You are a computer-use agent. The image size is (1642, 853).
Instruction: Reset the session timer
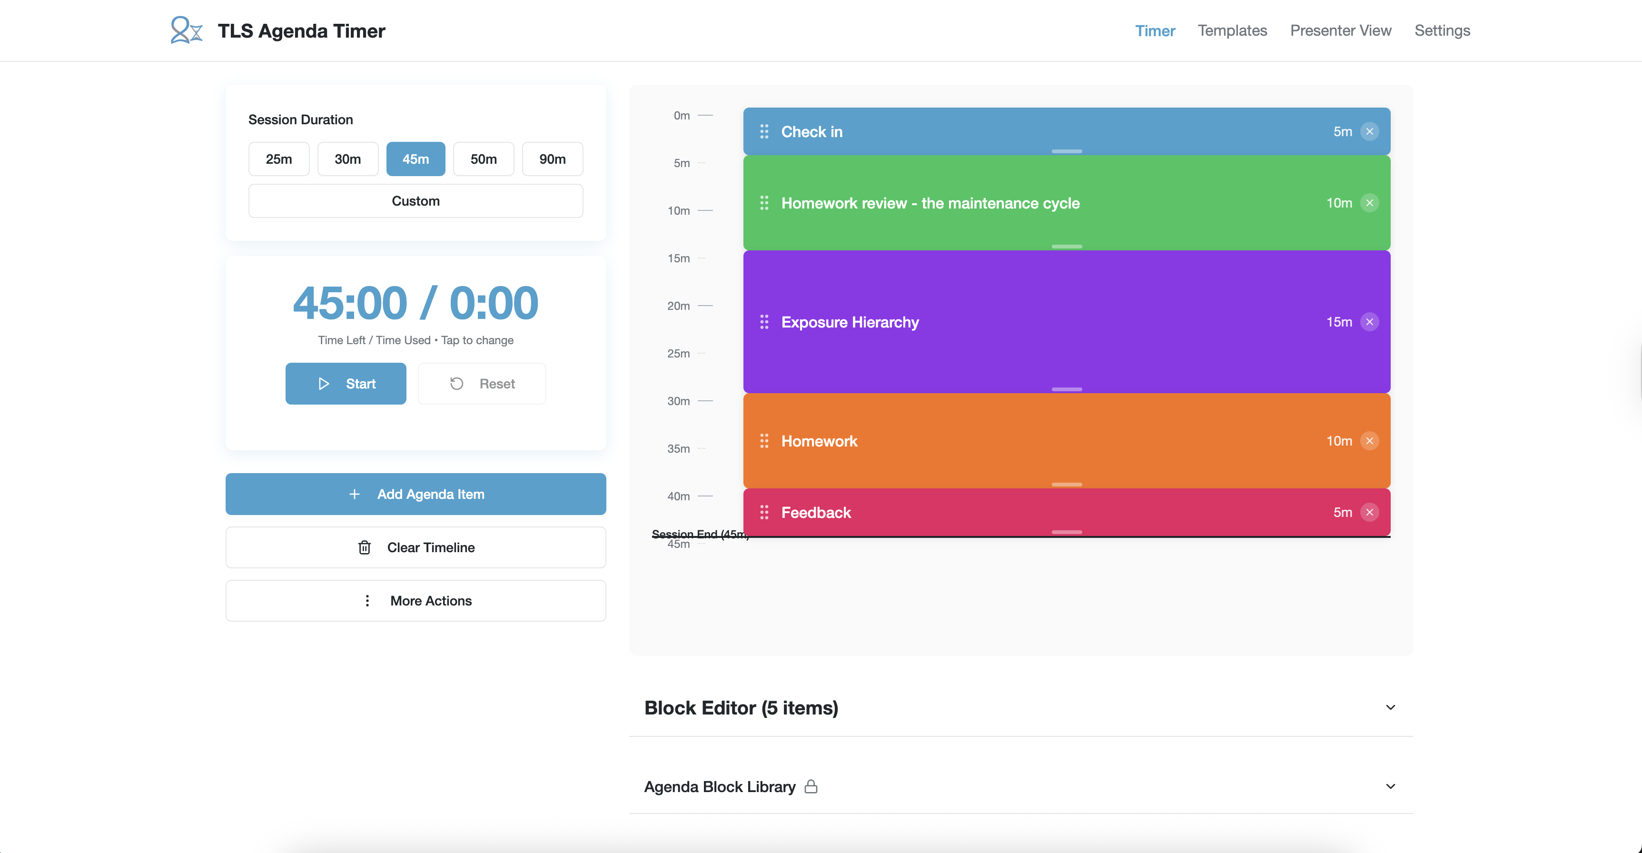(x=482, y=384)
